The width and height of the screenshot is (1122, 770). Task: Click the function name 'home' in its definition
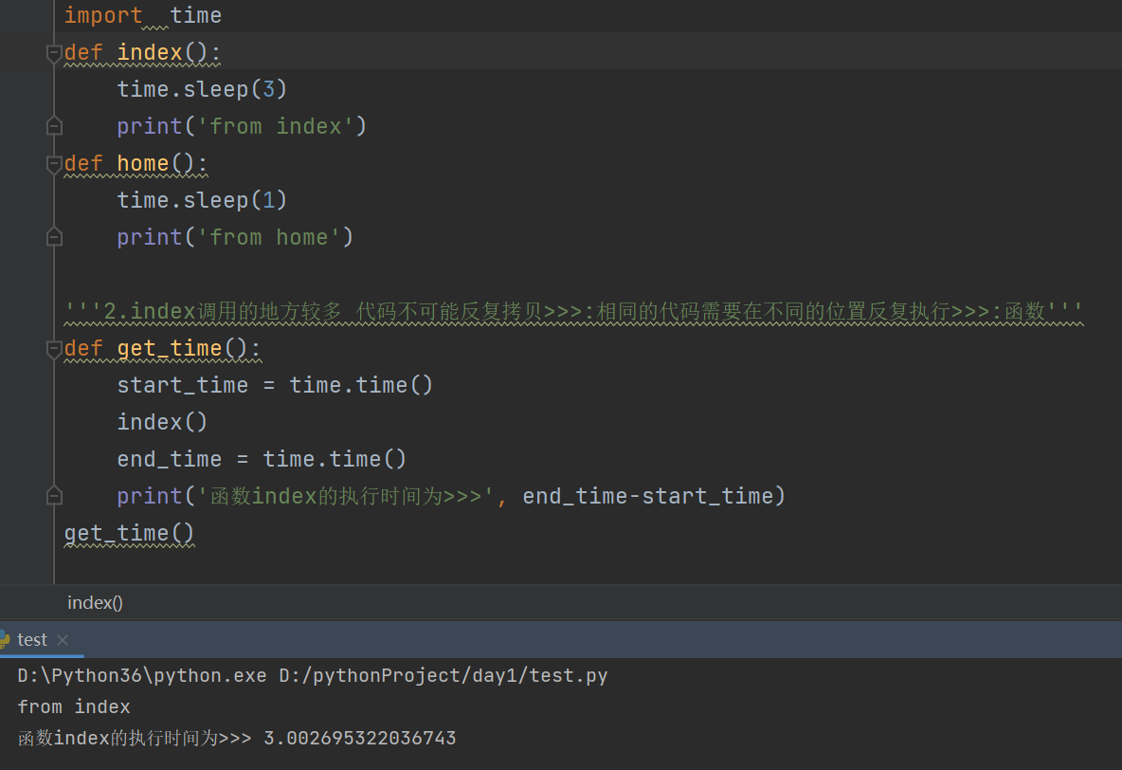click(143, 163)
